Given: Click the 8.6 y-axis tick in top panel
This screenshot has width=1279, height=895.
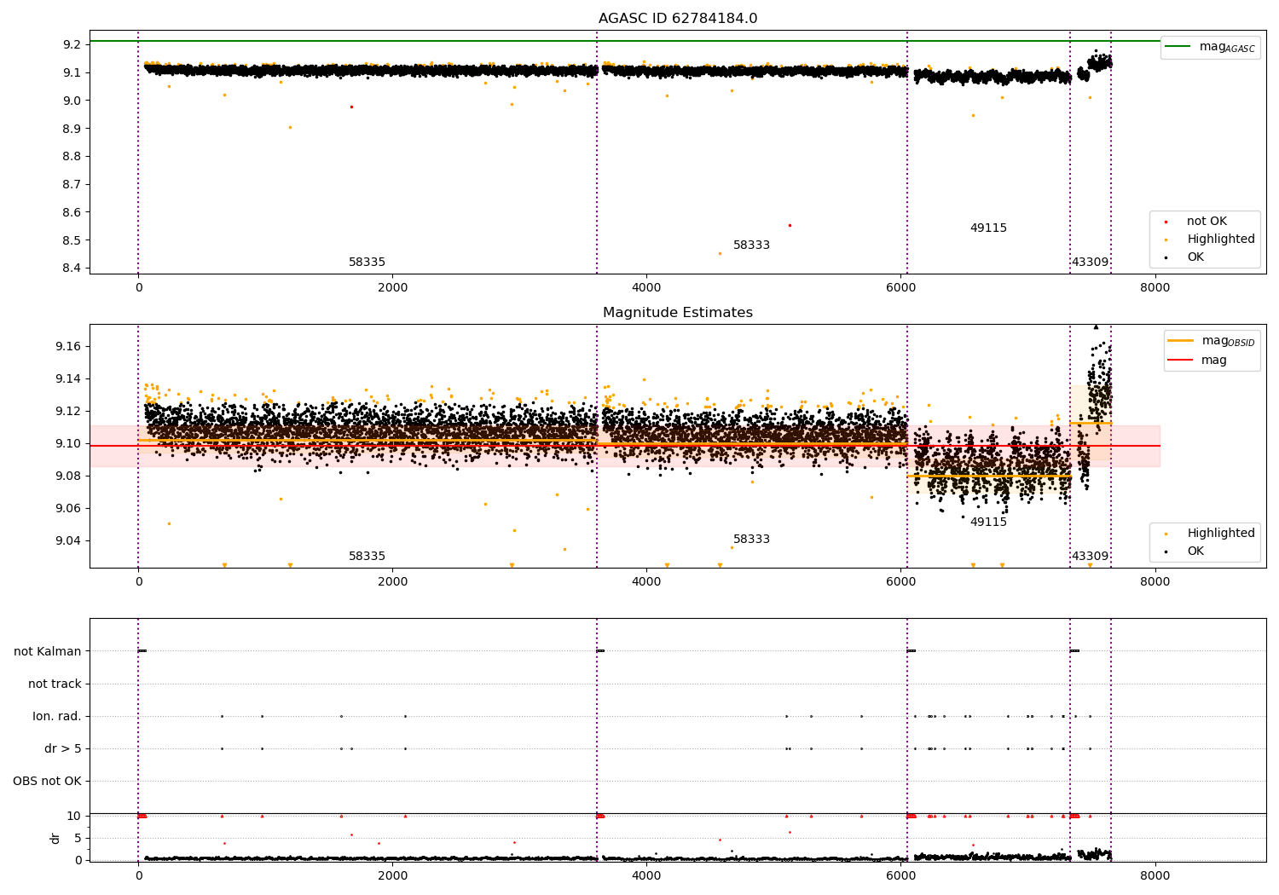Looking at the screenshot, I should [72, 212].
